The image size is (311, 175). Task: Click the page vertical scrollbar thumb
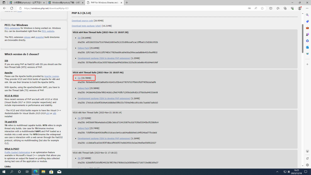click(302, 39)
